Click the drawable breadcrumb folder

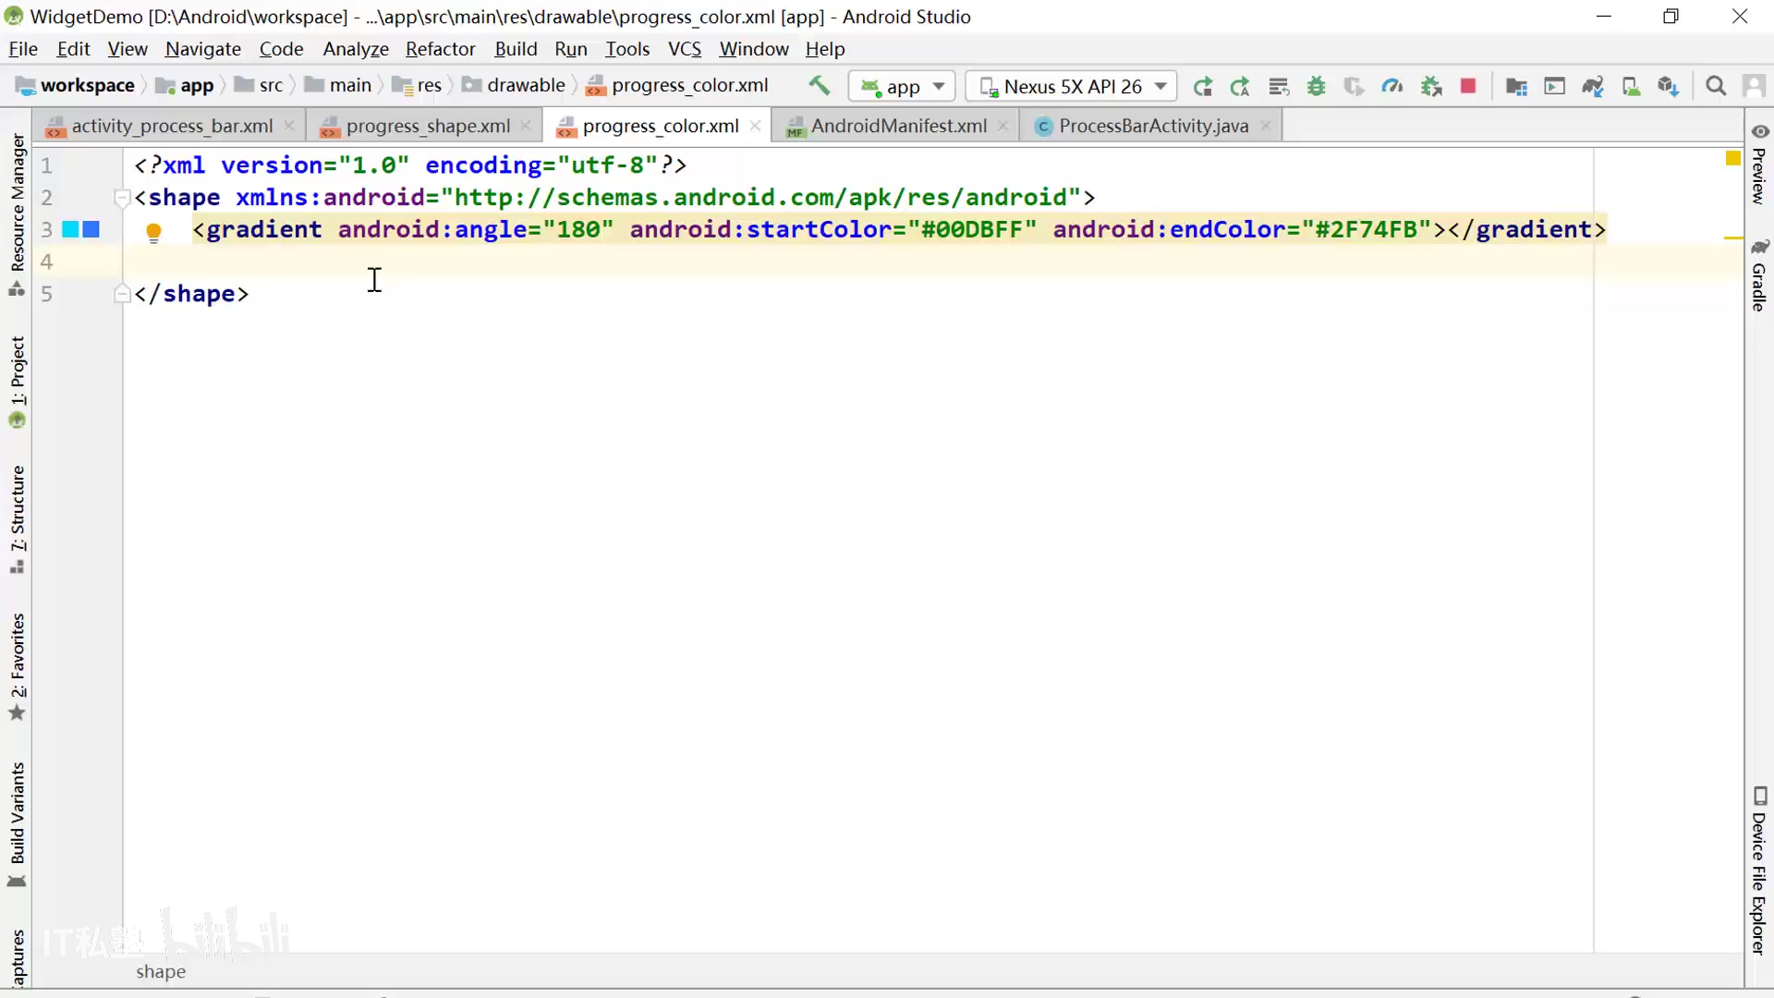click(x=525, y=85)
